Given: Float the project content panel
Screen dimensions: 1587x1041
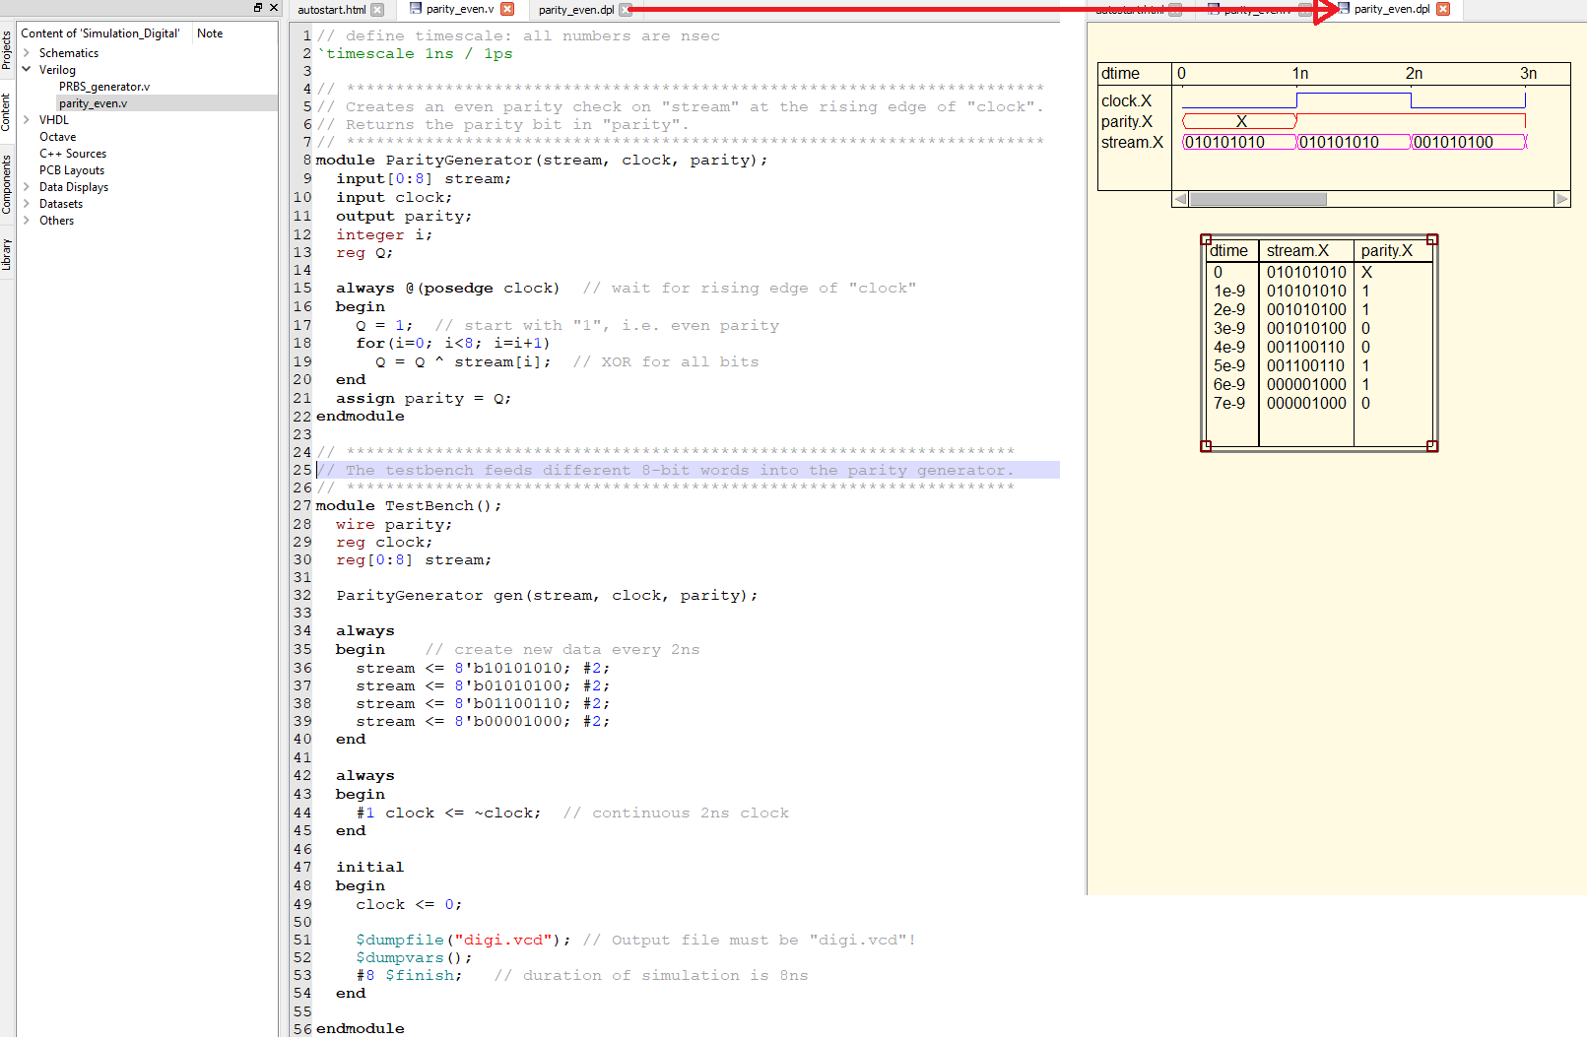Looking at the screenshot, I should tap(258, 8).
